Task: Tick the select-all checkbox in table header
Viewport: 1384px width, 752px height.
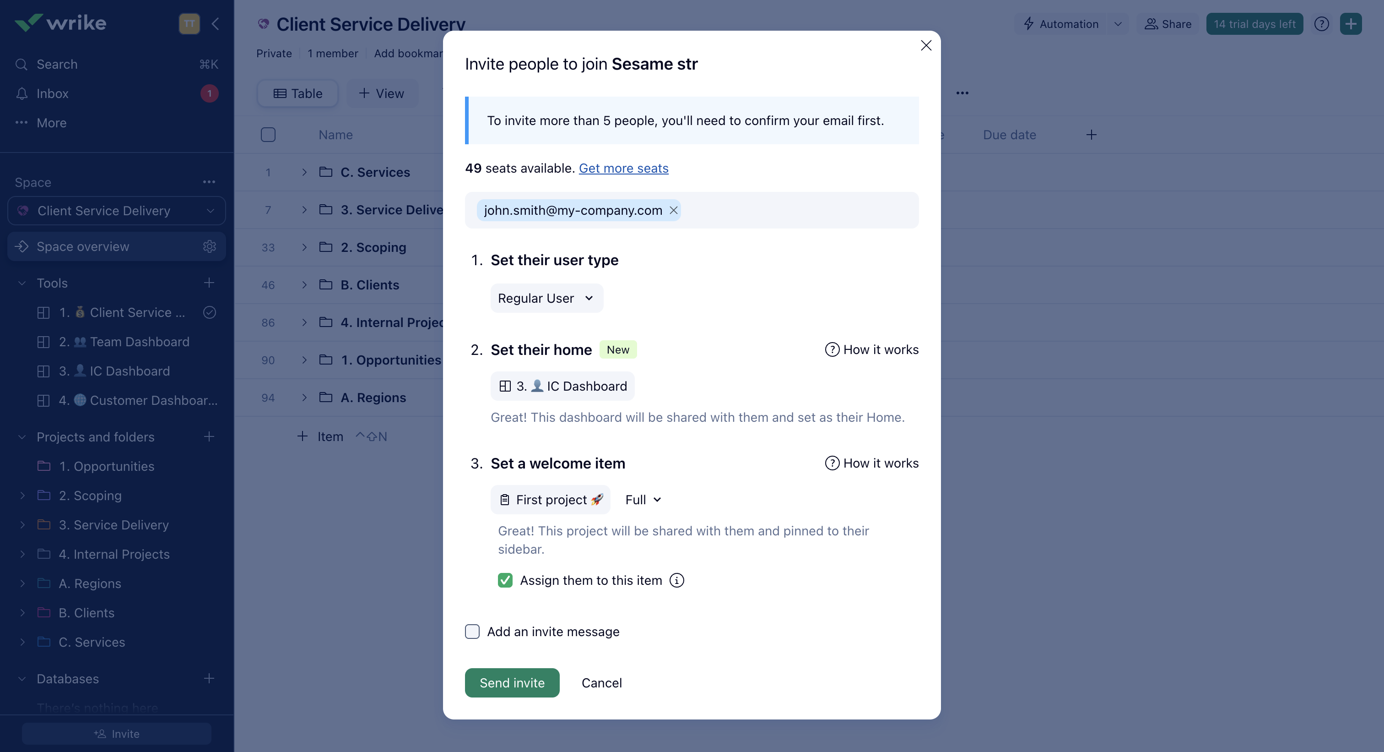Action: [x=268, y=135]
